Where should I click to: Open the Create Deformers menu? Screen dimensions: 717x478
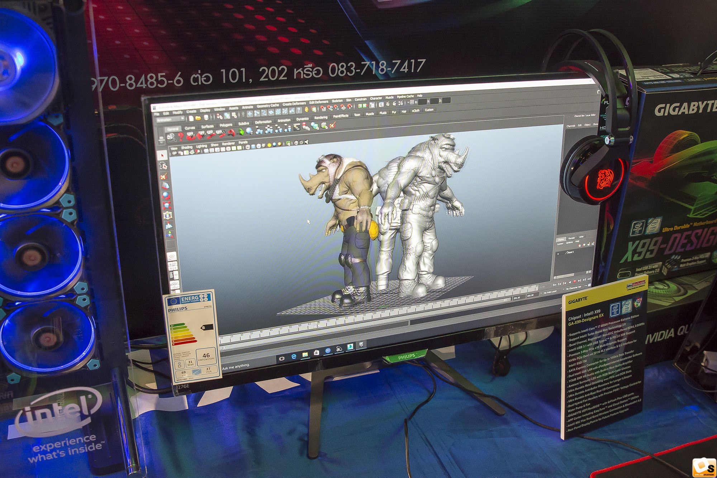click(294, 104)
